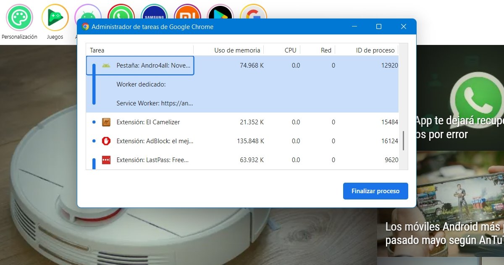Maximize the Chrome task manager window
The width and height of the screenshot is (504, 265).
379,26
